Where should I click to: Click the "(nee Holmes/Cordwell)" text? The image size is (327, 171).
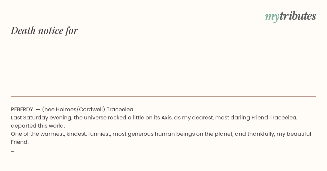(74, 109)
